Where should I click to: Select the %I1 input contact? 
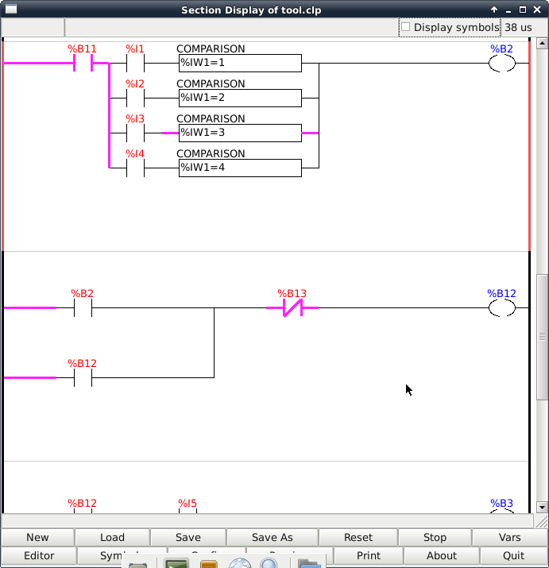(135, 63)
